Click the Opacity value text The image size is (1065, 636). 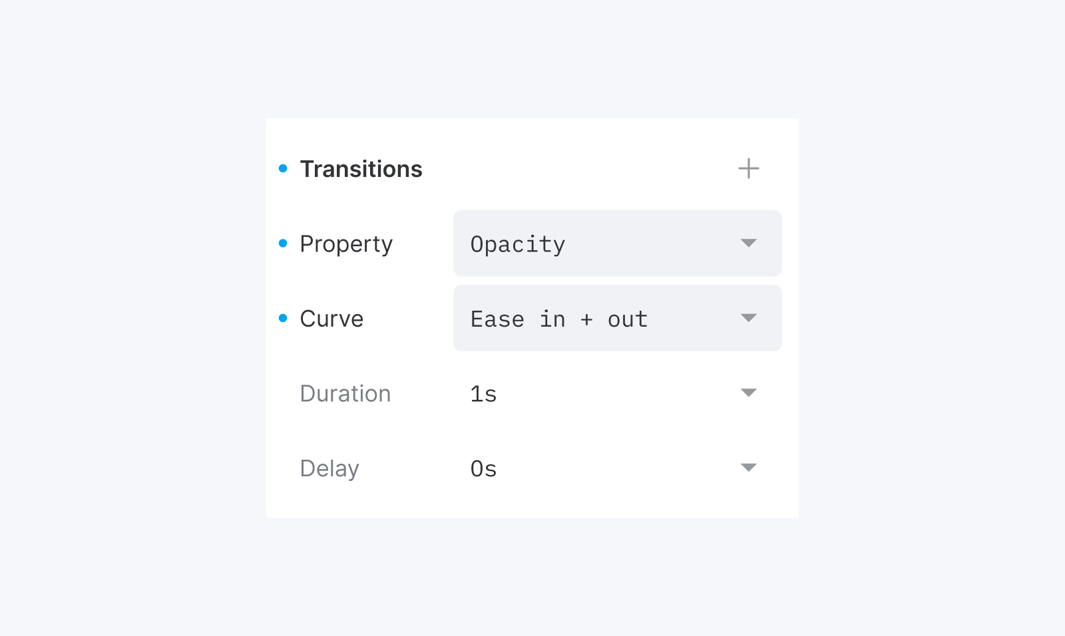tap(517, 244)
